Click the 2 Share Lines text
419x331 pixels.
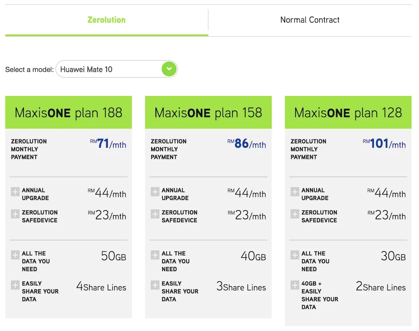[381, 286]
